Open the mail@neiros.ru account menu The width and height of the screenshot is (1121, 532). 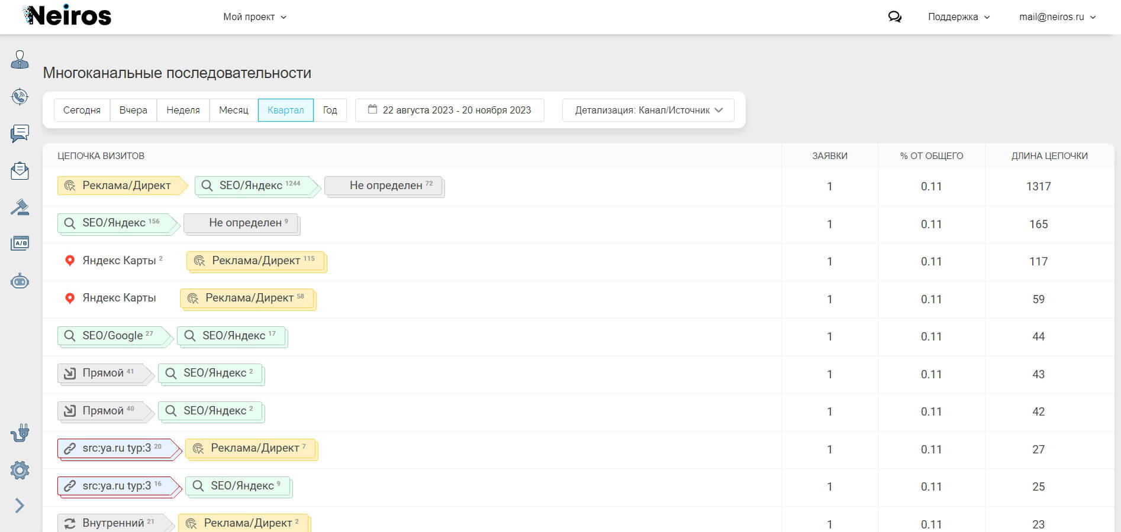1058,17
